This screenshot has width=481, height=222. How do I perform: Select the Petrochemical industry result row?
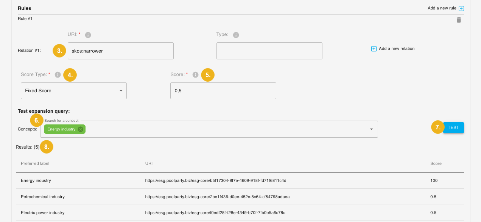click(x=43, y=197)
